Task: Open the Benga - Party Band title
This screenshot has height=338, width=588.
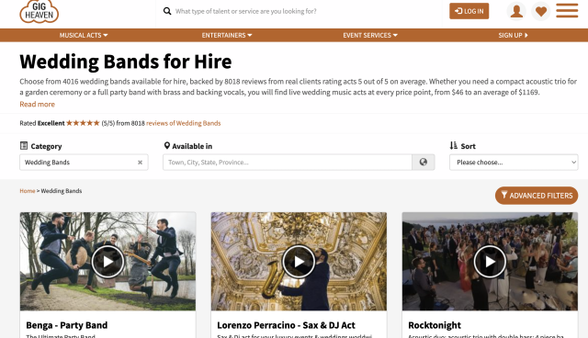Action: [67, 325]
